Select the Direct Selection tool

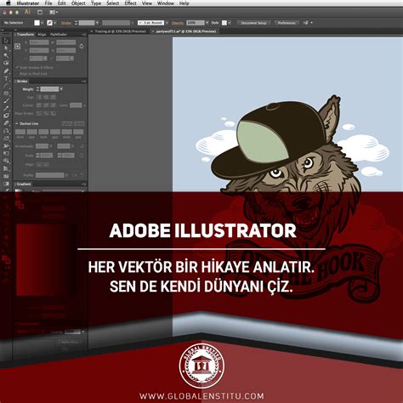pos(6,48)
